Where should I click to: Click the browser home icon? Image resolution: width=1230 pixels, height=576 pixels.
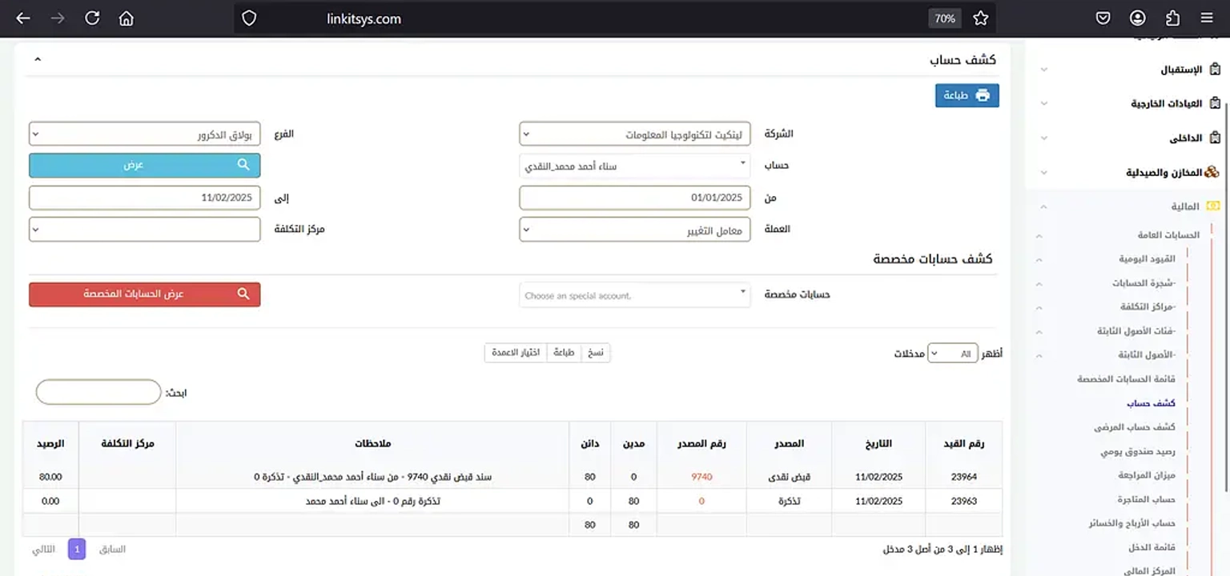[126, 18]
